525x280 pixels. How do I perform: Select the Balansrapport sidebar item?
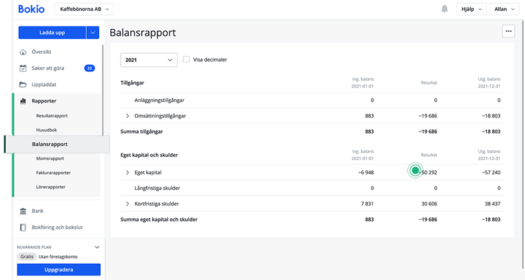coord(57,145)
